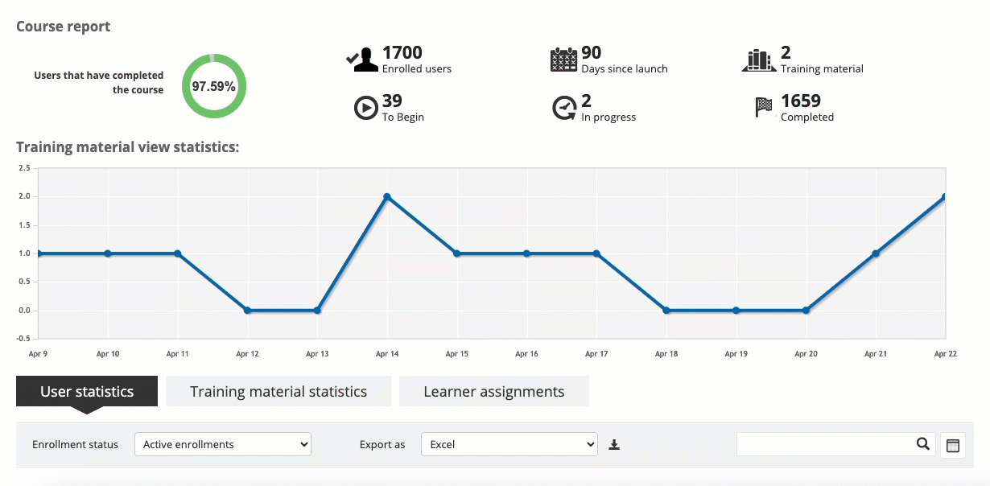Click the 1659 Completed count
This screenshot has width=990, height=486.
click(801, 101)
